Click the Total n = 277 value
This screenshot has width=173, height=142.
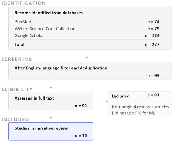coord(152,44)
